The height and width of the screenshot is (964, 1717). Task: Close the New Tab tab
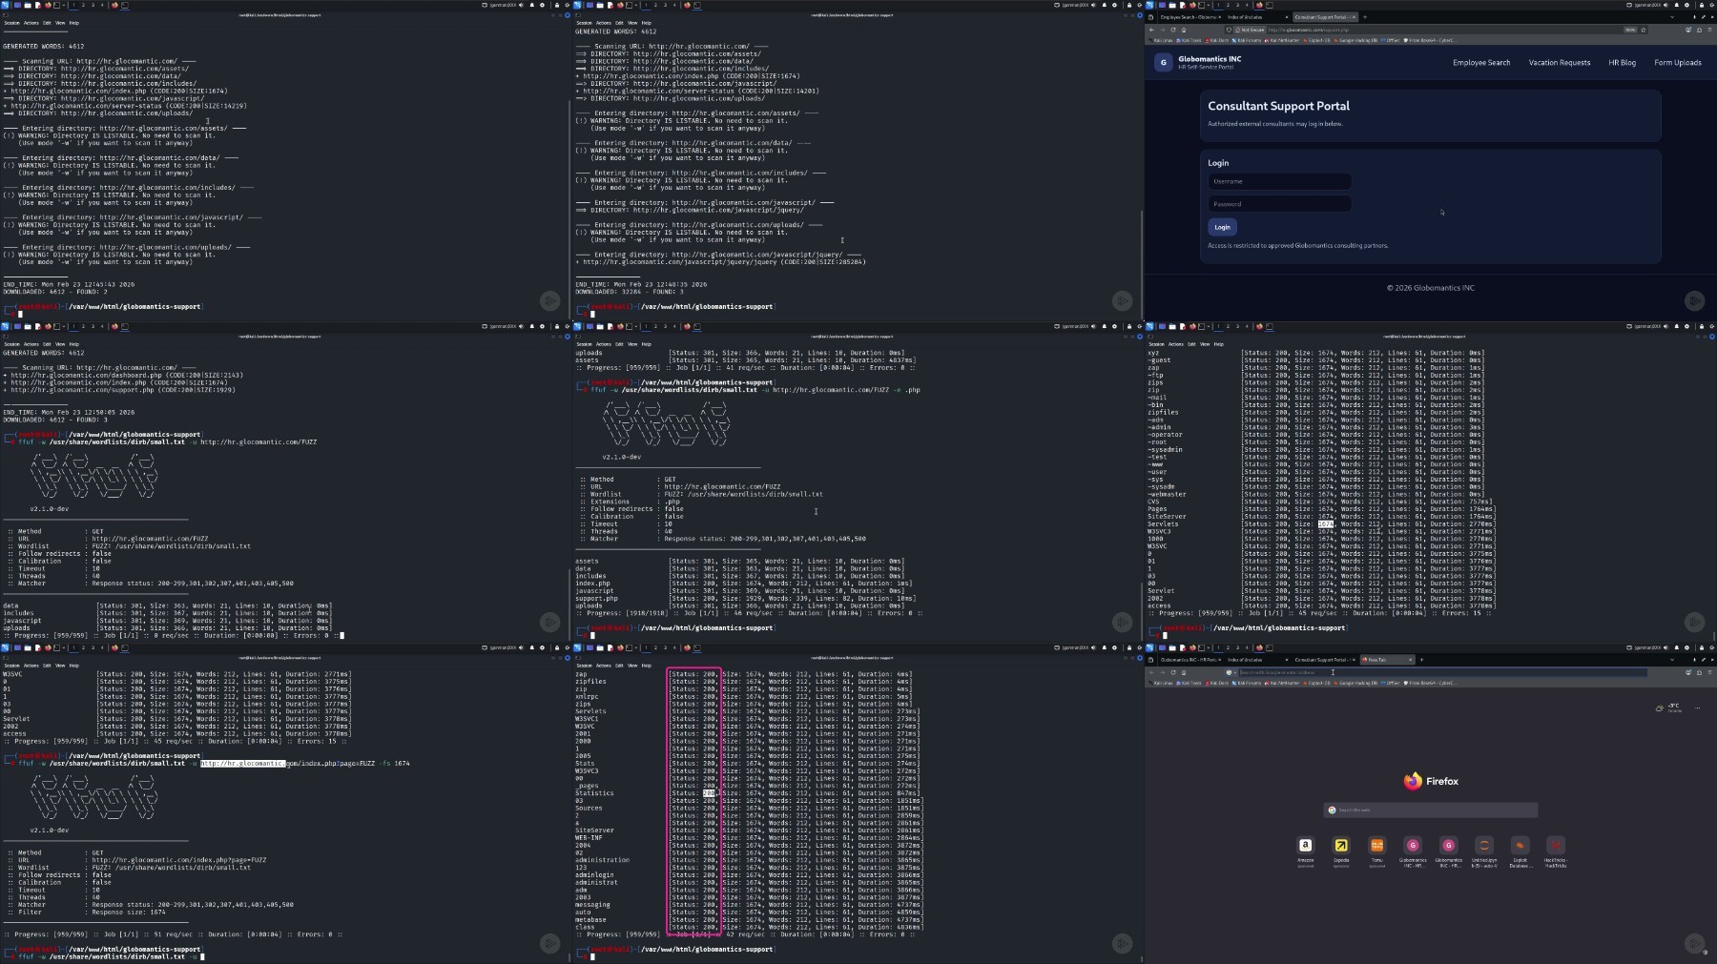coord(1410,660)
